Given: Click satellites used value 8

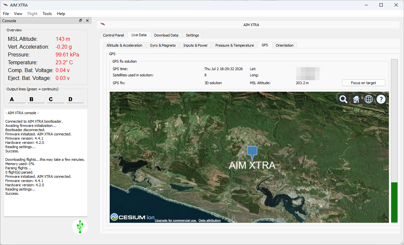Looking at the screenshot, I should tap(205, 75).
